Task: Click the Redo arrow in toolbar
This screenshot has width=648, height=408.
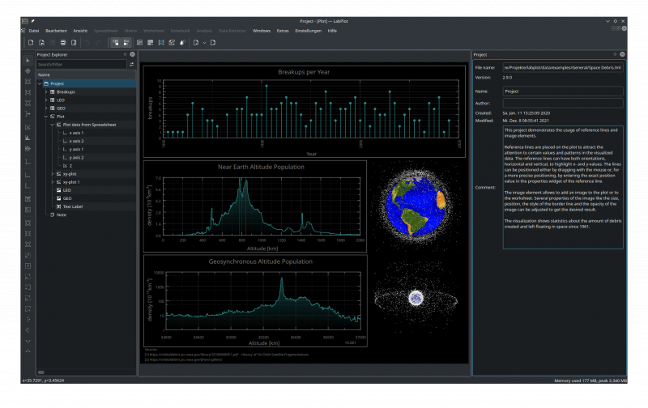Action: point(98,43)
